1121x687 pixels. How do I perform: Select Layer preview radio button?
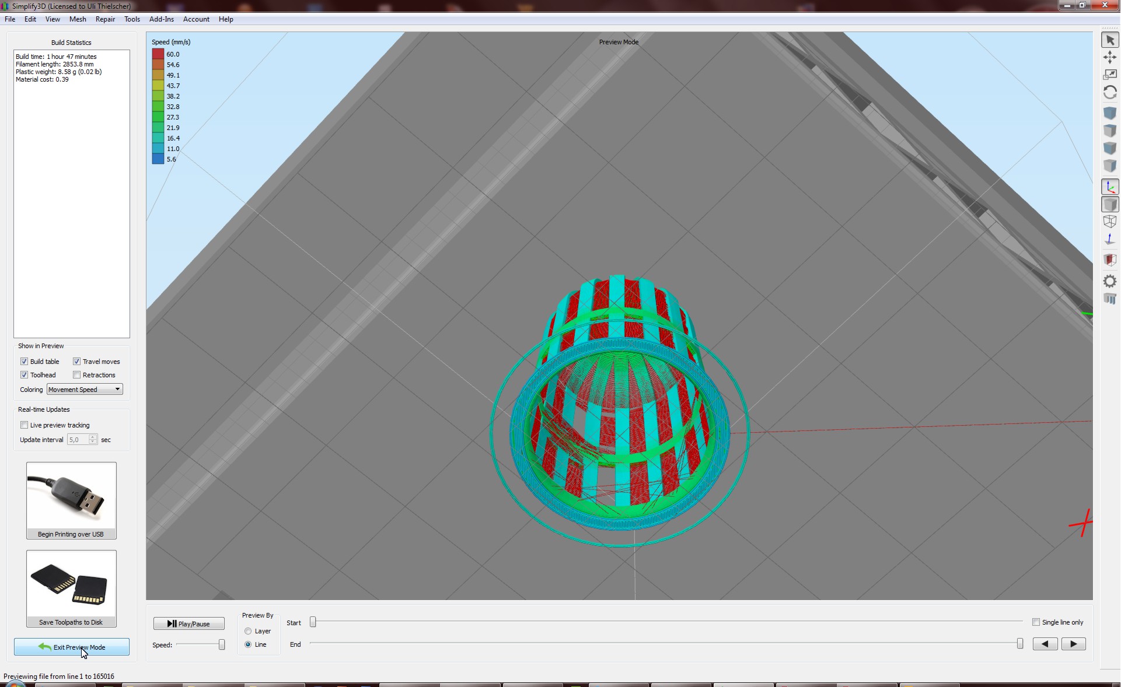tap(248, 631)
